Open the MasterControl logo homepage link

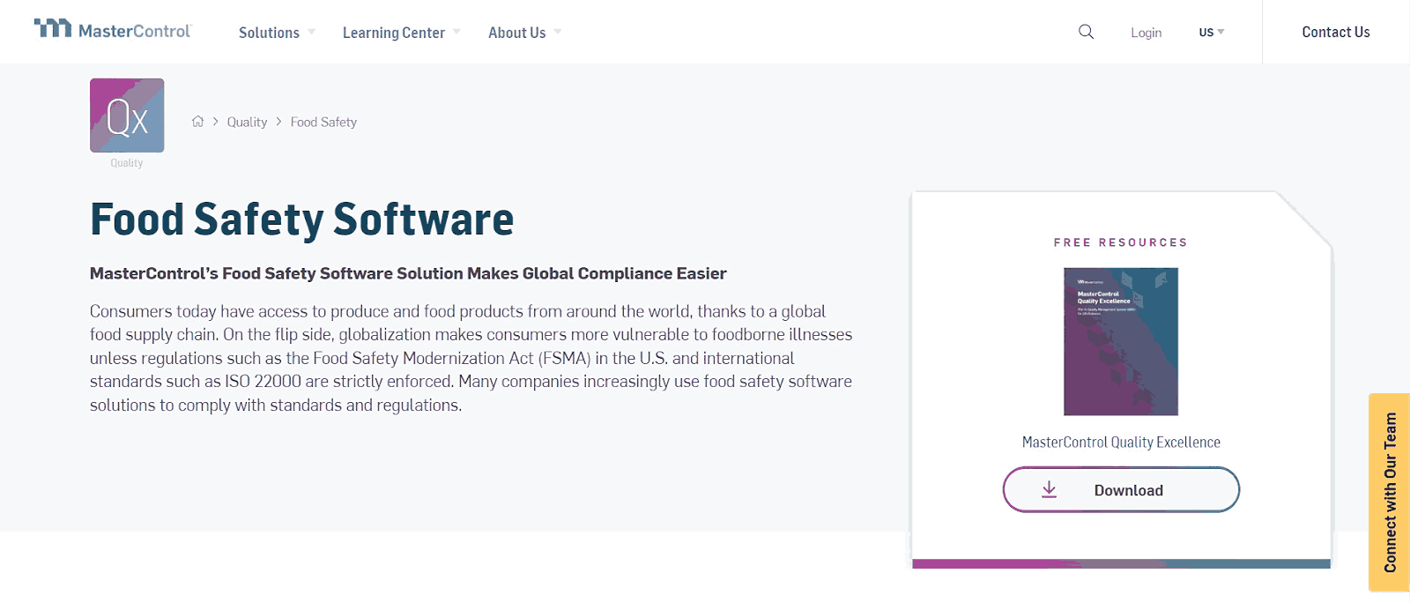pyautogui.click(x=112, y=30)
